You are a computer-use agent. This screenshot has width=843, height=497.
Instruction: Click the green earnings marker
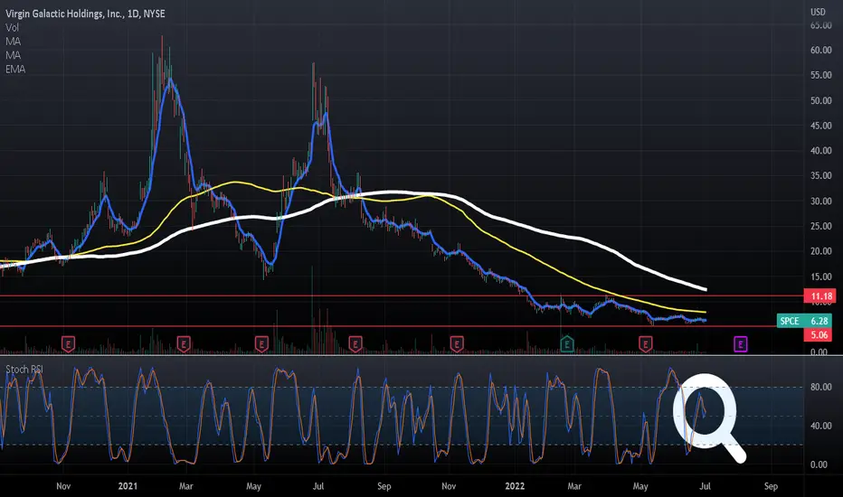point(566,344)
